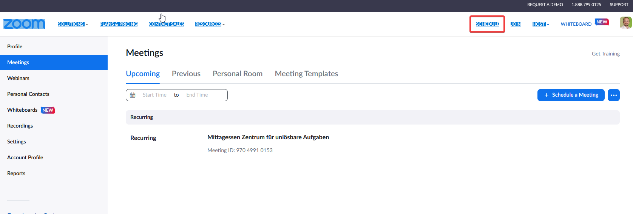Select the Meeting Templates tab
This screenshot has width=633, height=214.
coord(306,74)
